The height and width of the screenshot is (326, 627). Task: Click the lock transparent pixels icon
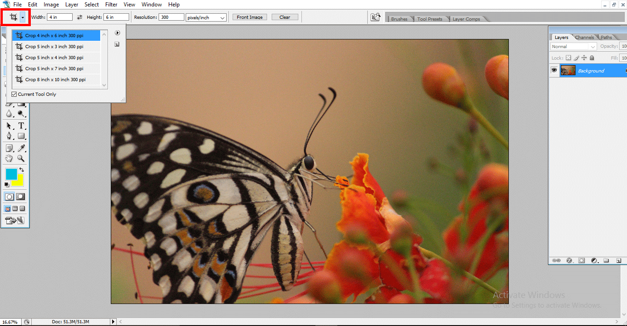(569, 57)
